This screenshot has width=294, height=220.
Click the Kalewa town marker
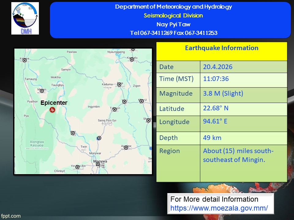[x=24, y=60]
